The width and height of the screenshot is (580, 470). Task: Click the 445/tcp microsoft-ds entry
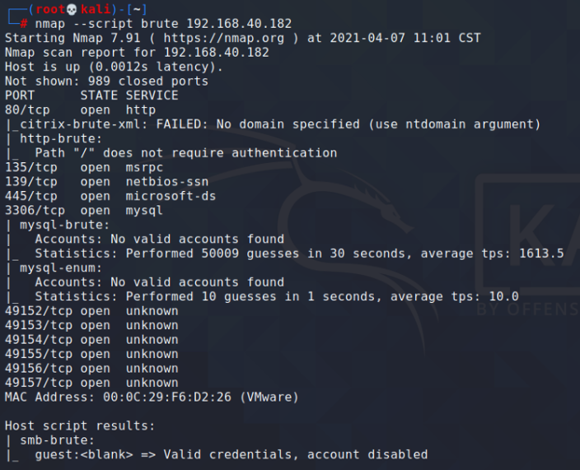(110, 197)
